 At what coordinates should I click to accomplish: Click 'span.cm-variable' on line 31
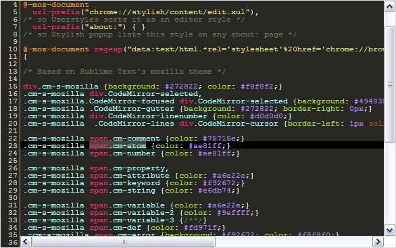[x=127, y=205]
